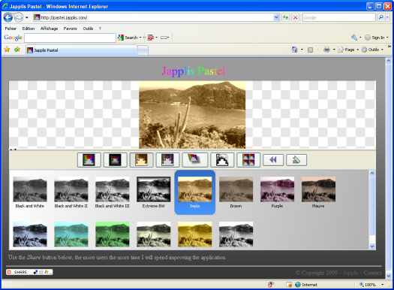Image resolution: width=394 pixels, height=290 pixels.
Task: Open the Favoris menu
Action: pos(71,29)
